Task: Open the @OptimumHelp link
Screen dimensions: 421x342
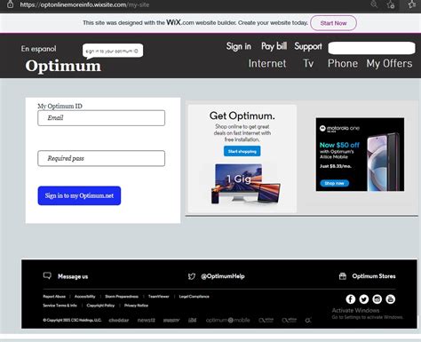Action: [x=223, y=276]
